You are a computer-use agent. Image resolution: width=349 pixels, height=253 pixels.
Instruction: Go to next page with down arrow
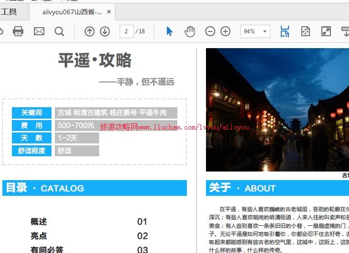(x=105, y=31)
